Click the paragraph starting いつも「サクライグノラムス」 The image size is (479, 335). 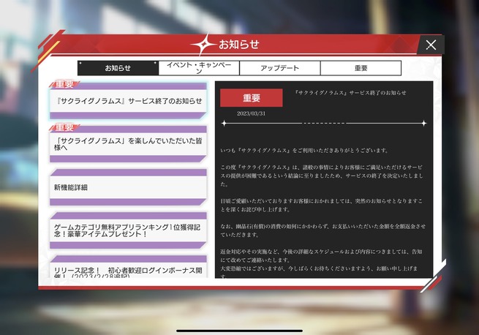(x=304, y=151)
